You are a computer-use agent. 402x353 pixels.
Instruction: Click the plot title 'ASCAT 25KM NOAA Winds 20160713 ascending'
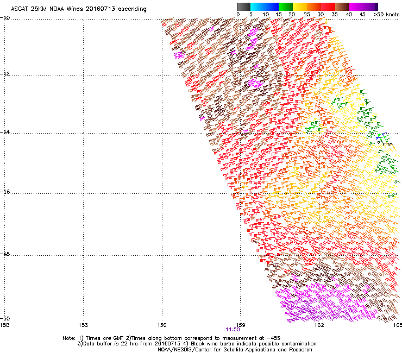(78, 9)
